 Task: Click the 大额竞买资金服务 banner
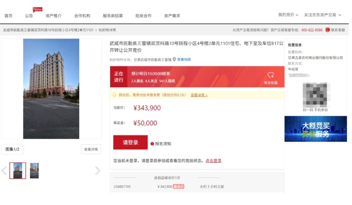[315, 129]
